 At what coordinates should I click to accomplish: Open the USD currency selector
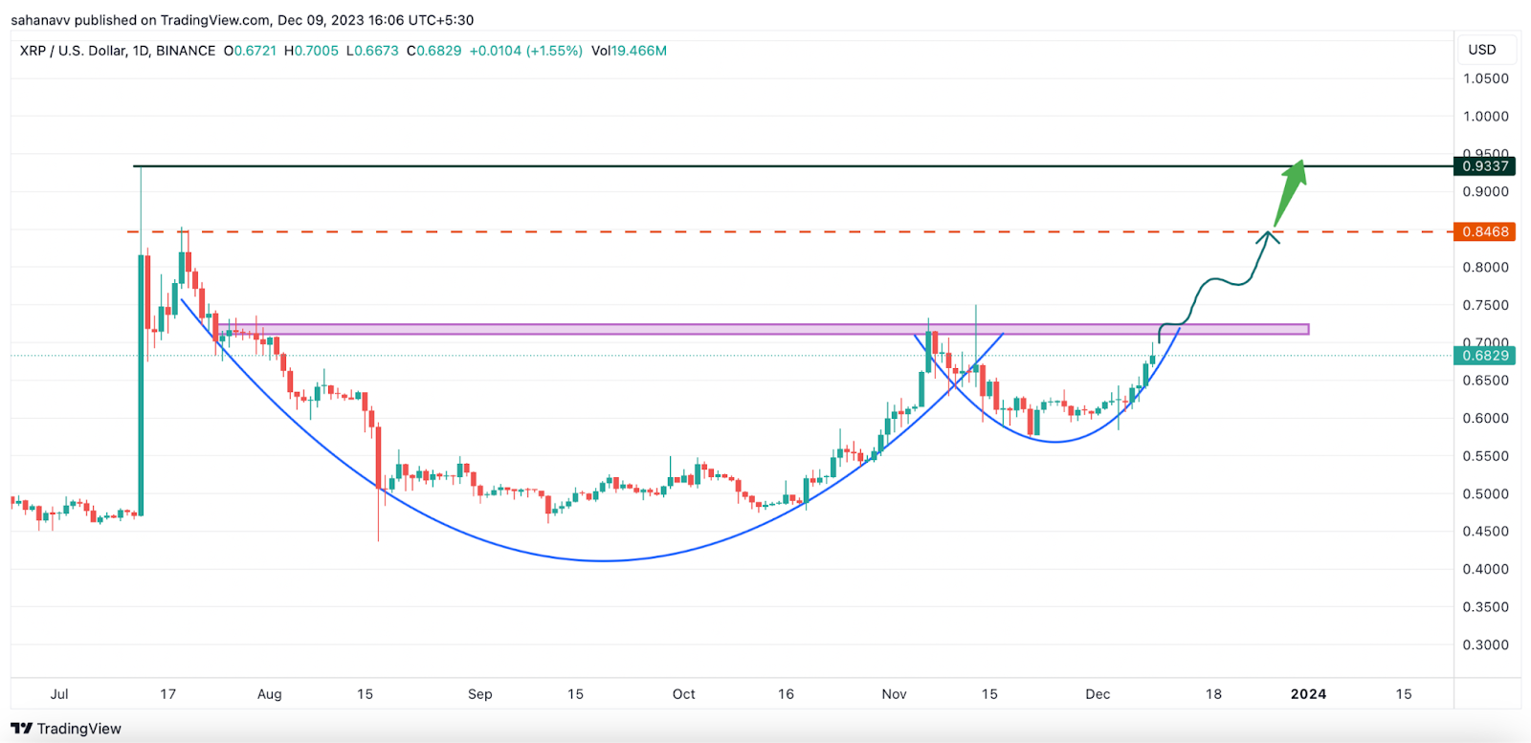(1486, 49)
